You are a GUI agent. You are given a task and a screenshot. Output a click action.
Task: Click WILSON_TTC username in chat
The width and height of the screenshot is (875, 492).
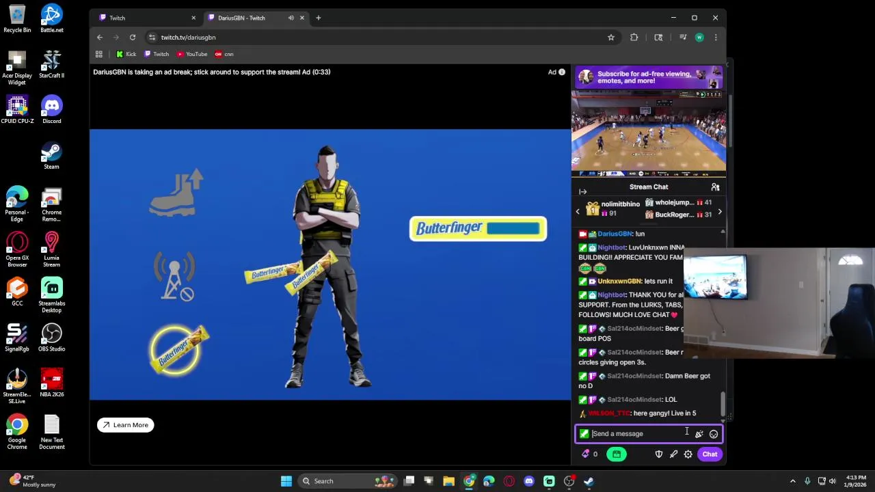click(x=609, y=413)
